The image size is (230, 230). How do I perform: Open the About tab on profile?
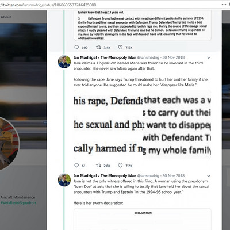click(6, 17)
